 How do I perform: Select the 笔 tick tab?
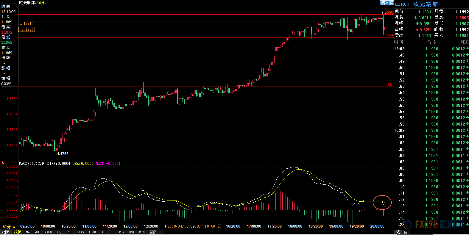pyautogui.click(x=398, y=232)
